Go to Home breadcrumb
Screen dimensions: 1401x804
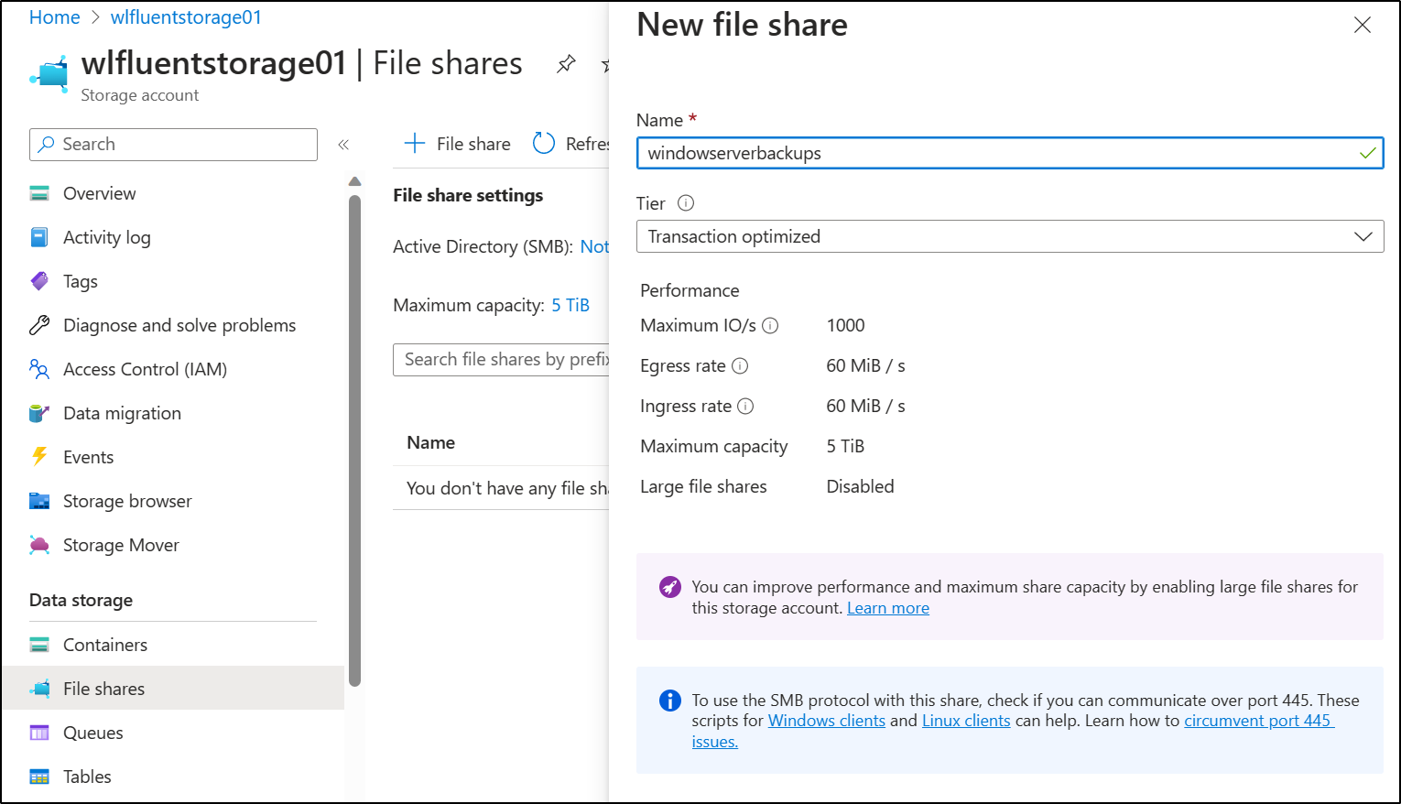(x=55, y=17)
